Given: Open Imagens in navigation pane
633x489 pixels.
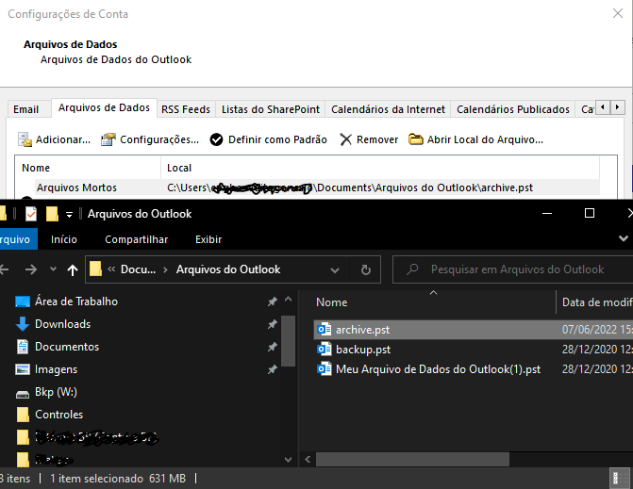Looking at the screenshot, I should (56, 369).
